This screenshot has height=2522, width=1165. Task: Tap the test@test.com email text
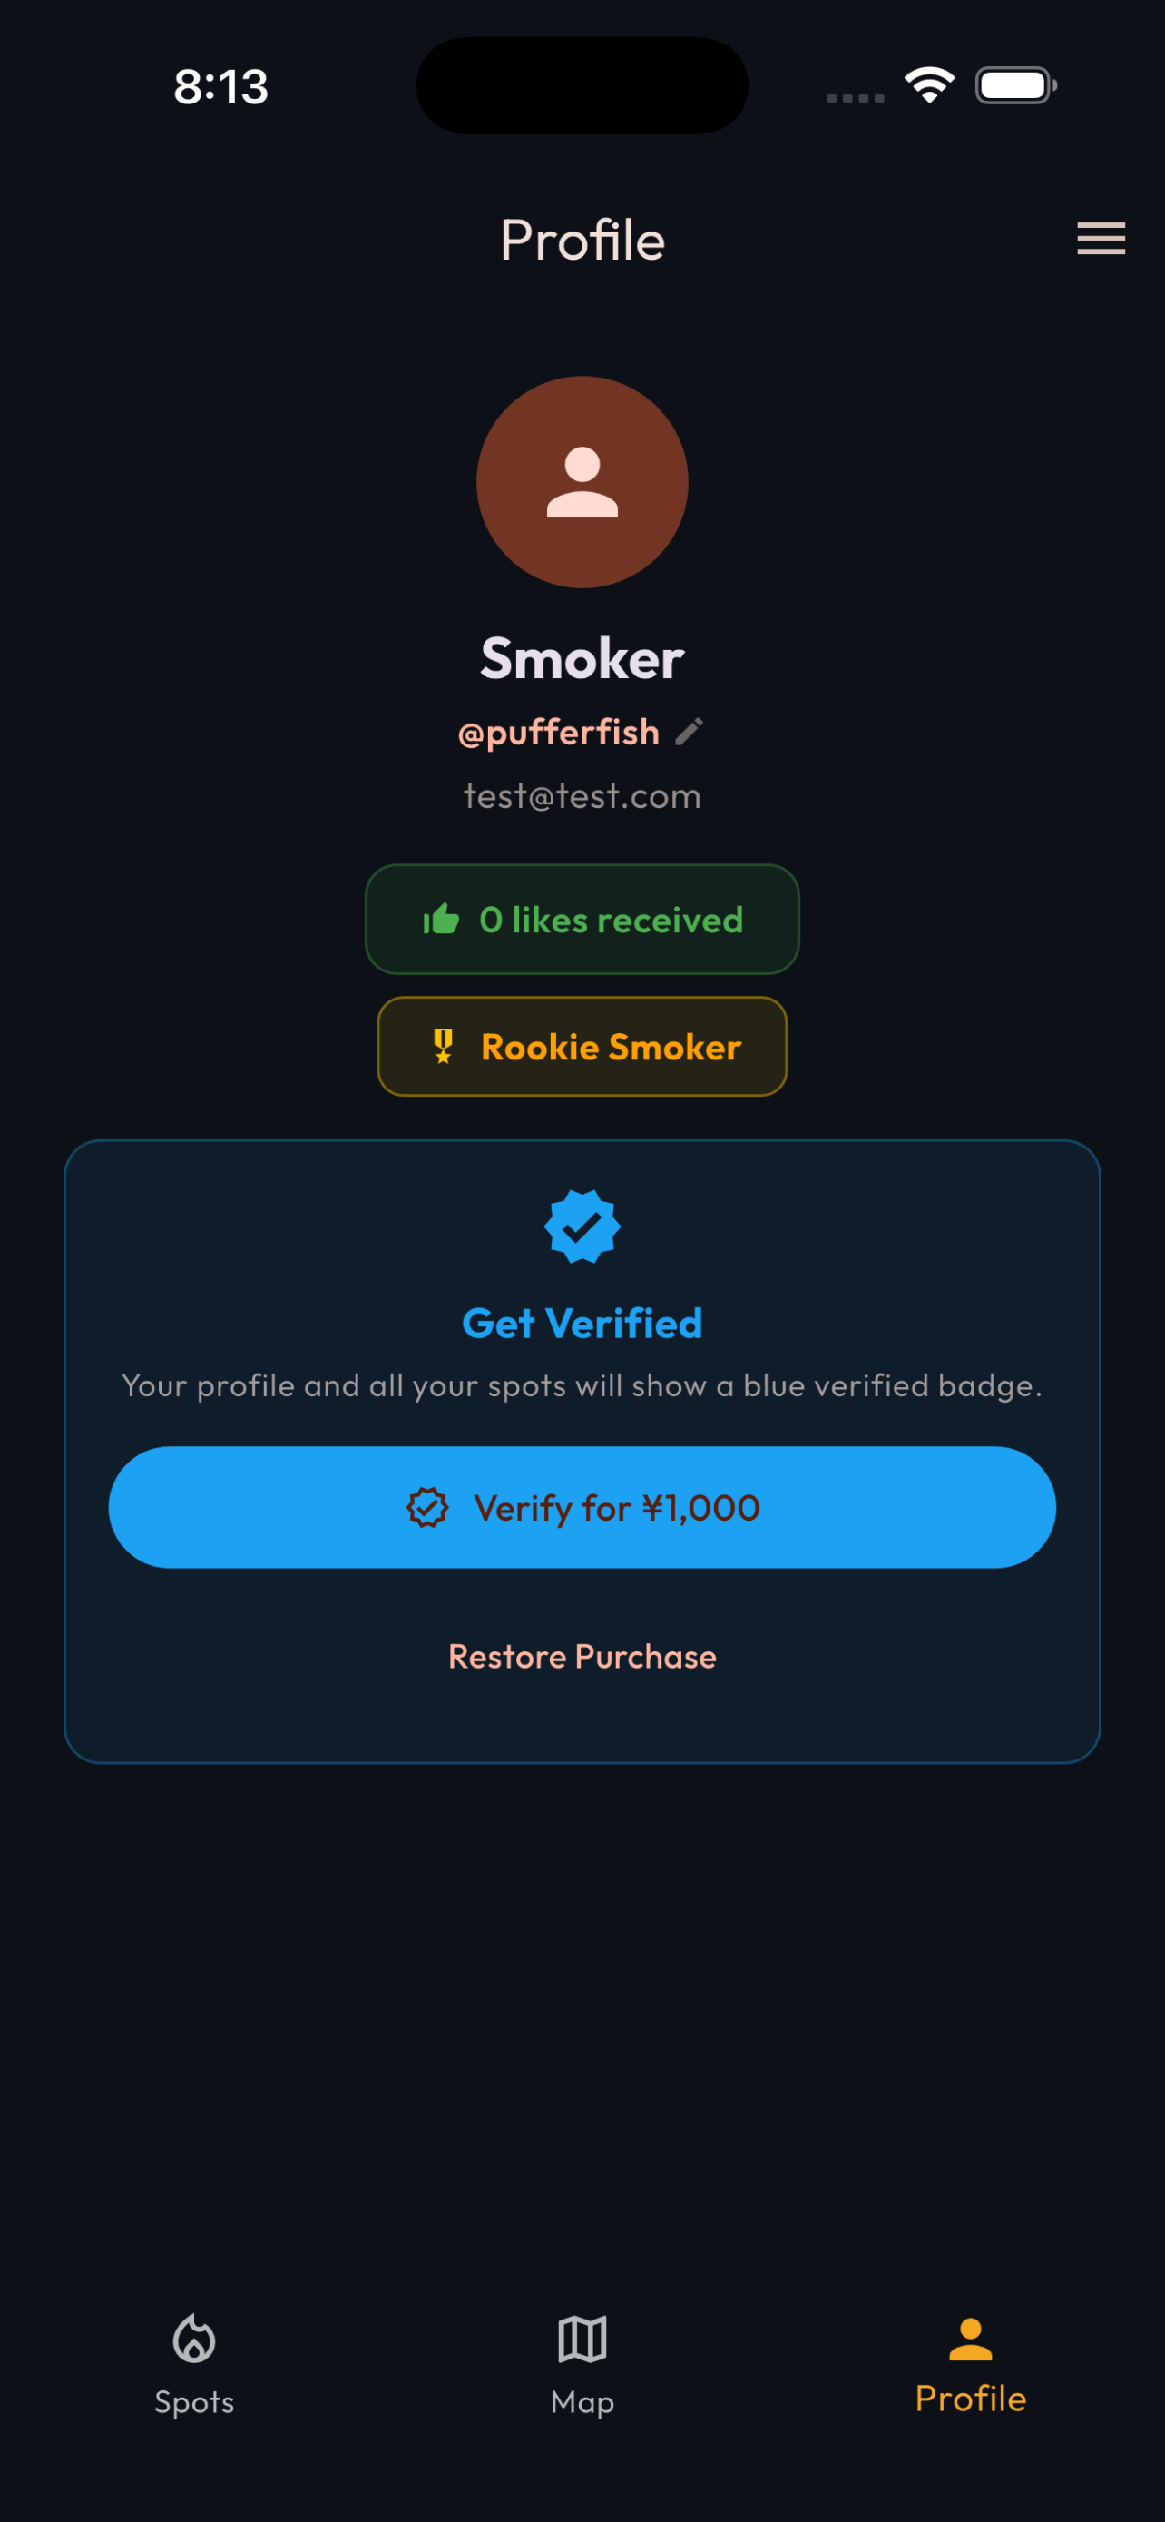(x=582, y=795)
